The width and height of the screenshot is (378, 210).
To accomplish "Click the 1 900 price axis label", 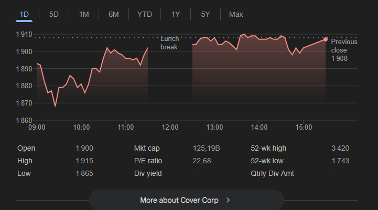I will tap(24, 51).
